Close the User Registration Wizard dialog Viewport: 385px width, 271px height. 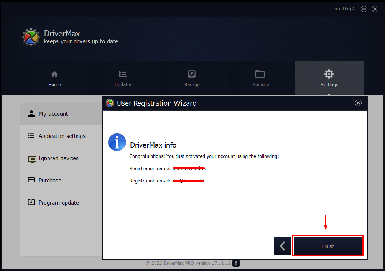click(358, 103)
